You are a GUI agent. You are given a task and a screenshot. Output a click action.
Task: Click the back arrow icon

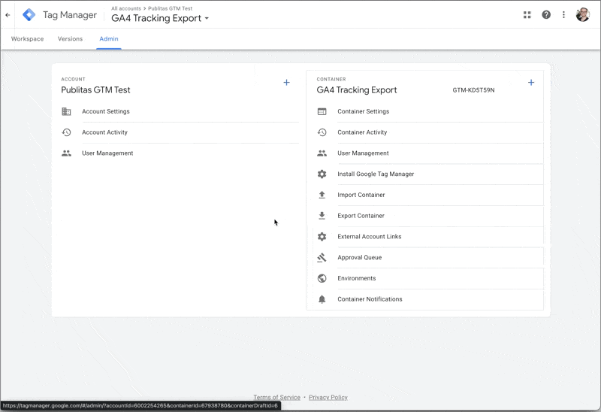tap(8, 15)
